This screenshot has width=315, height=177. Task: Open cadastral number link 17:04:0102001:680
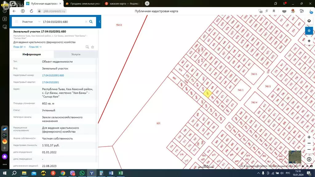pos(53,76)
